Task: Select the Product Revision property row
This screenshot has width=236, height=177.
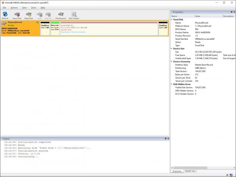Action: [x=203, y=36]
